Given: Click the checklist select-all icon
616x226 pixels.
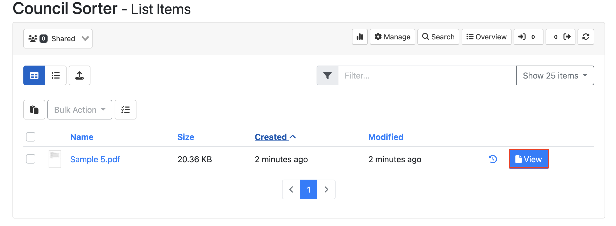Looking at the screenshot, I should pyautogui.click(x=126, y=110).
